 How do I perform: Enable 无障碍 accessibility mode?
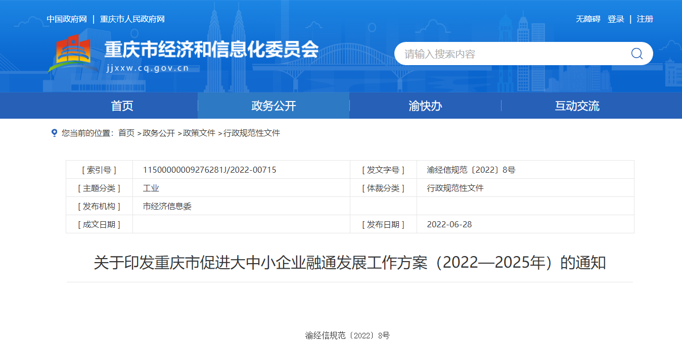pos(588,19)
